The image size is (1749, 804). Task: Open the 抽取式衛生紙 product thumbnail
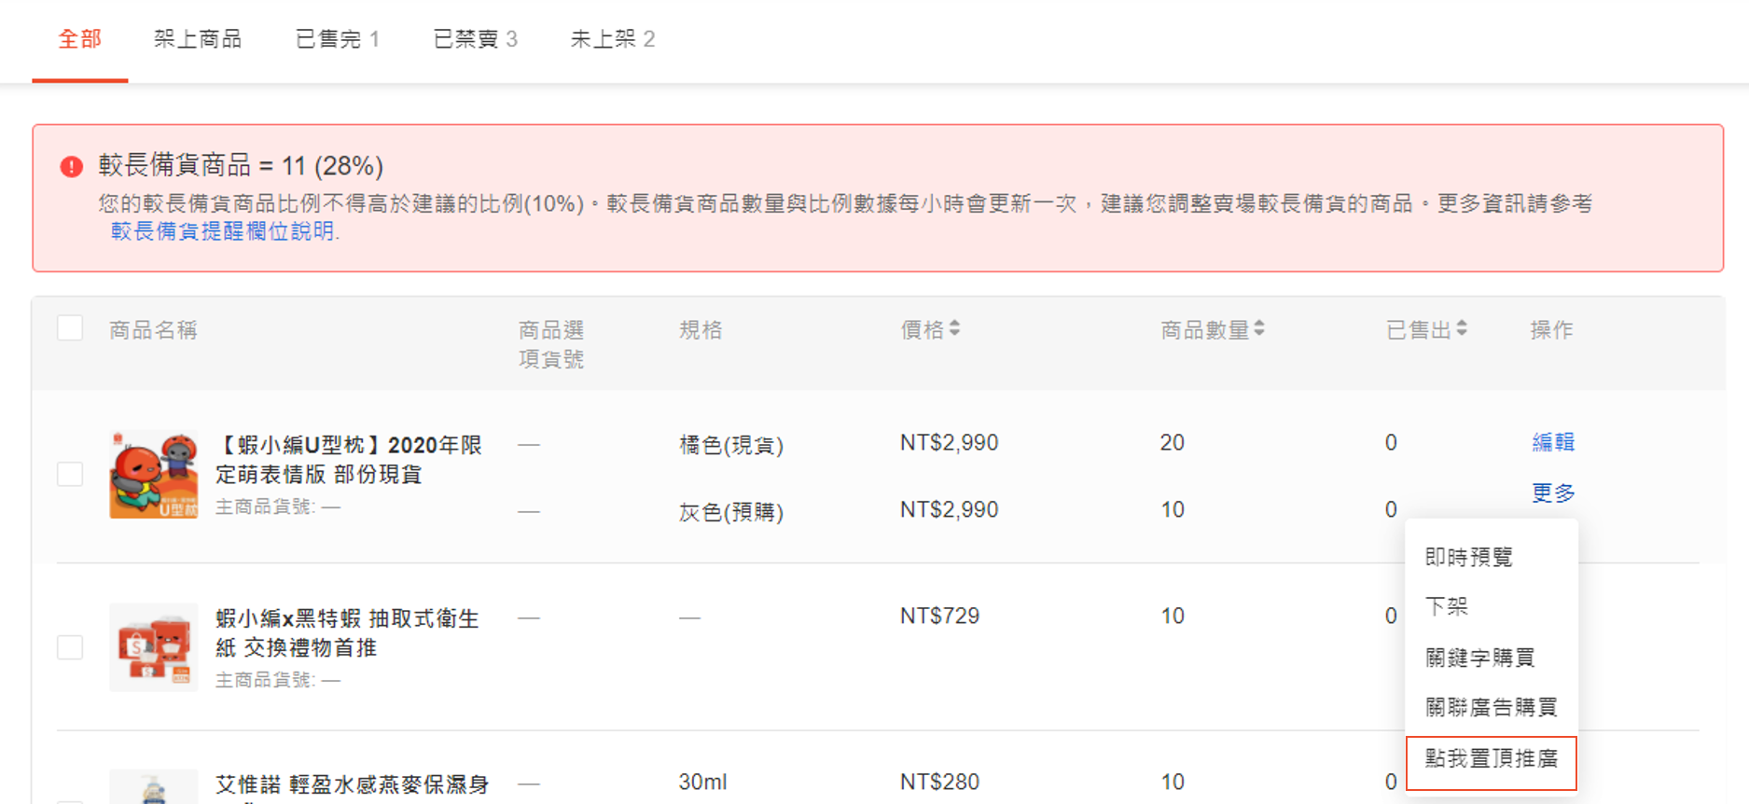point(154,647)
